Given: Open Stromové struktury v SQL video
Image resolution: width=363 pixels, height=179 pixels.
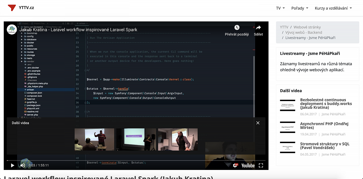Looking at the screenshot, I should (x=325, y=146).
